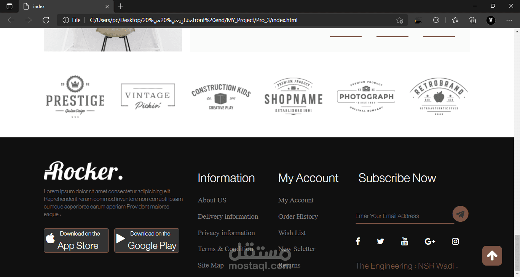Open the Wish List link
This screenshot has height=277, width=520.
(x=292, y=233)
